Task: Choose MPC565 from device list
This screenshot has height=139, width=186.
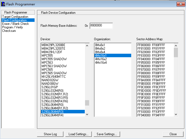Action: [x=63, y=70]
